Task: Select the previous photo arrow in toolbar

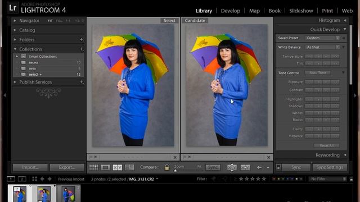Action: [x=259, y=167]
